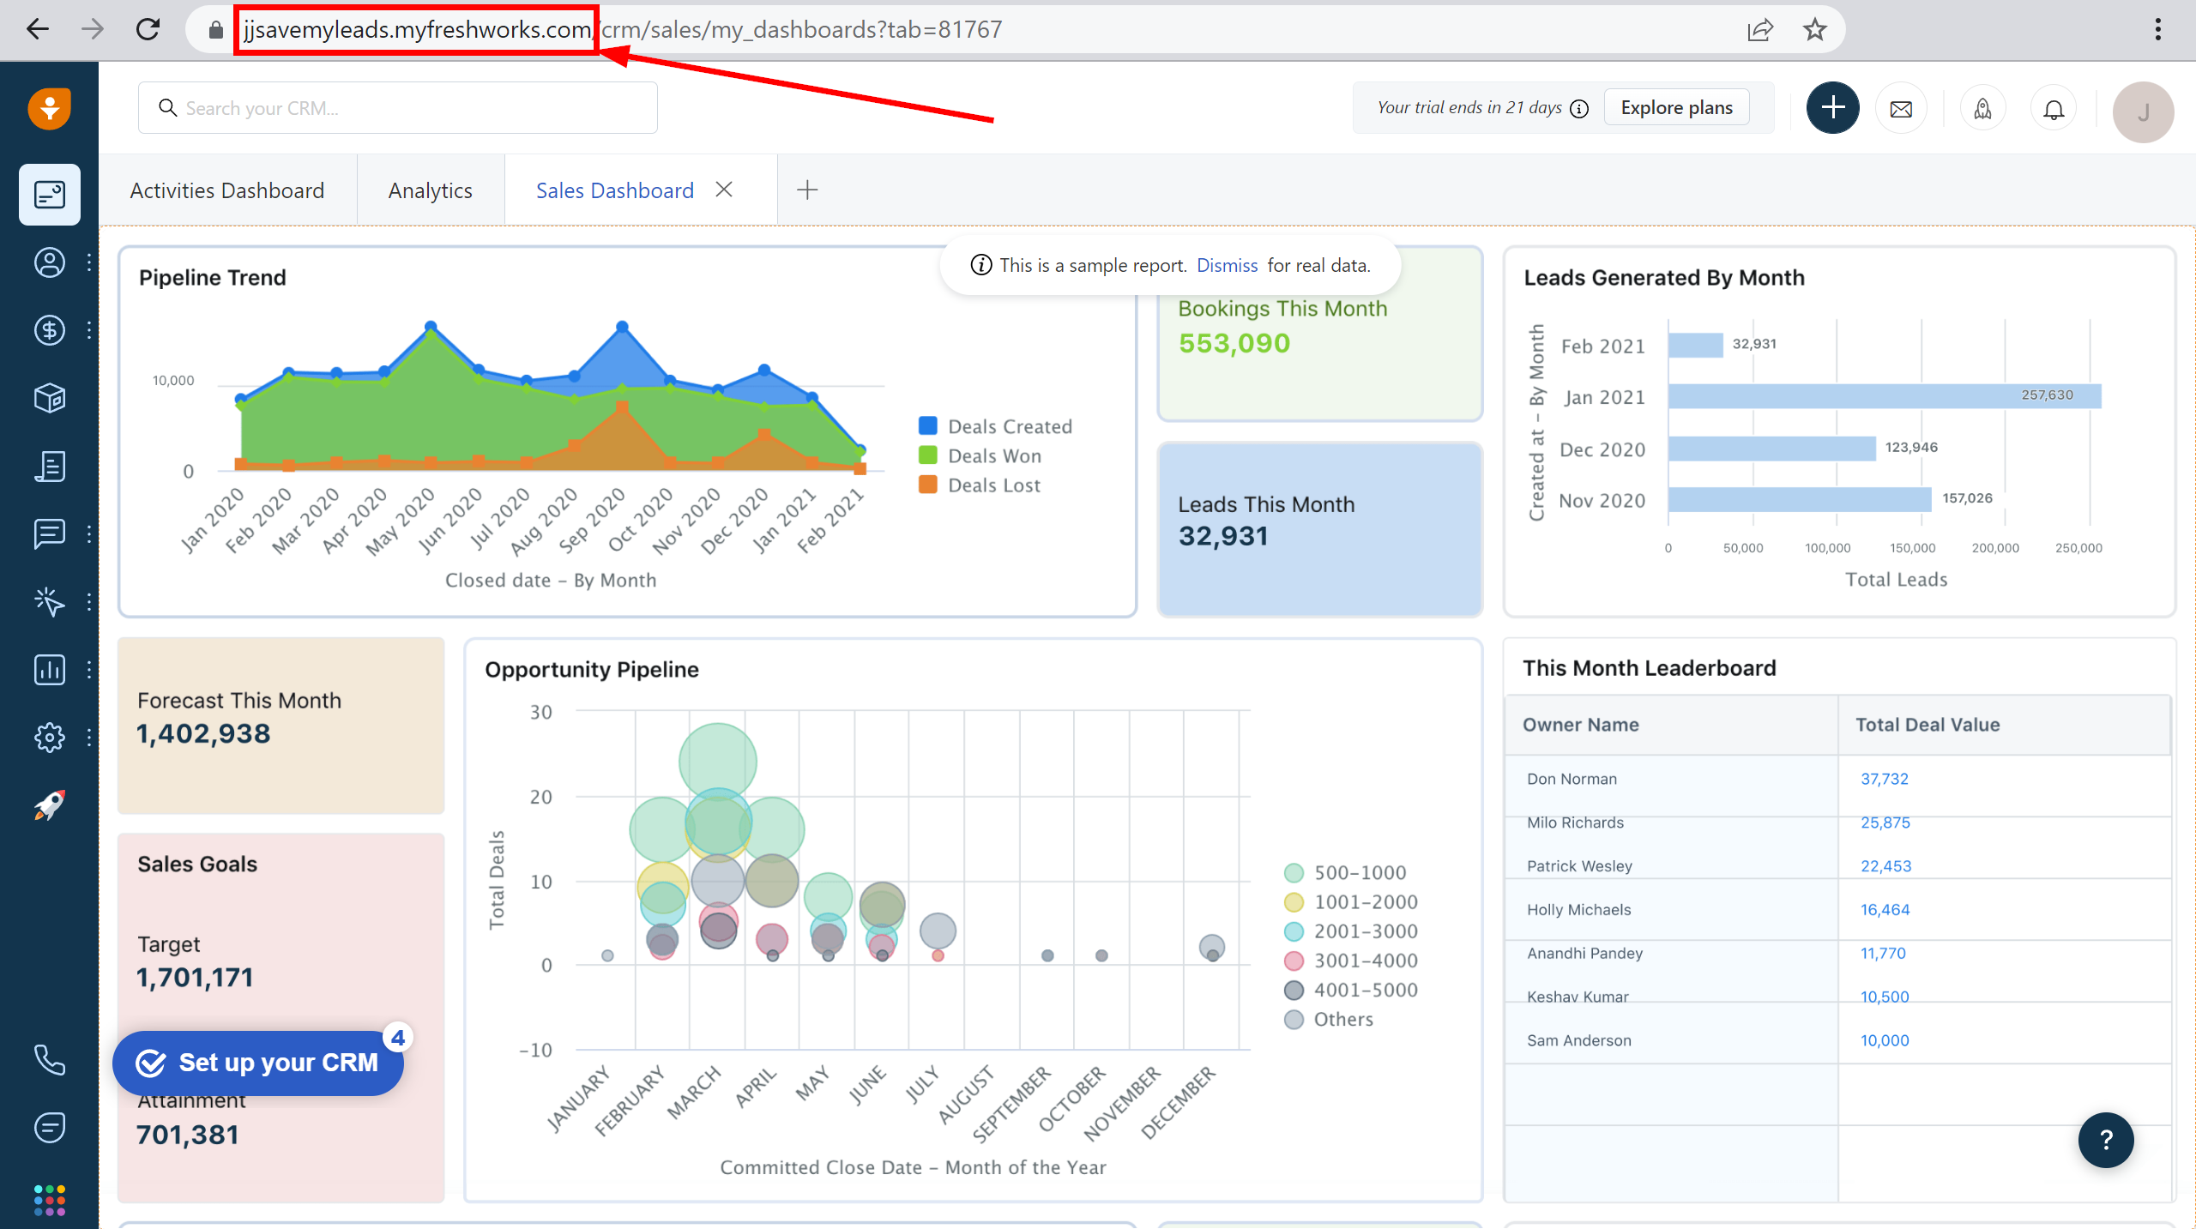Select the Sales Dashboard tab
Screen dimensions: 2196x1229
click(615, 190)
